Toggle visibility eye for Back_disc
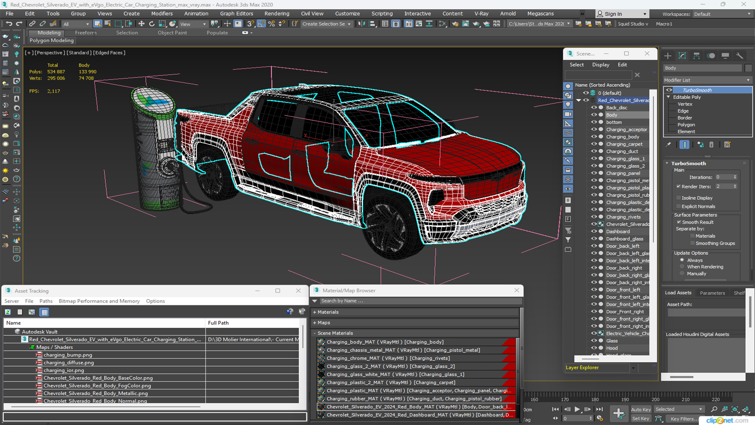The width and height of the screenshot is (755, 425). coord(594,107)
